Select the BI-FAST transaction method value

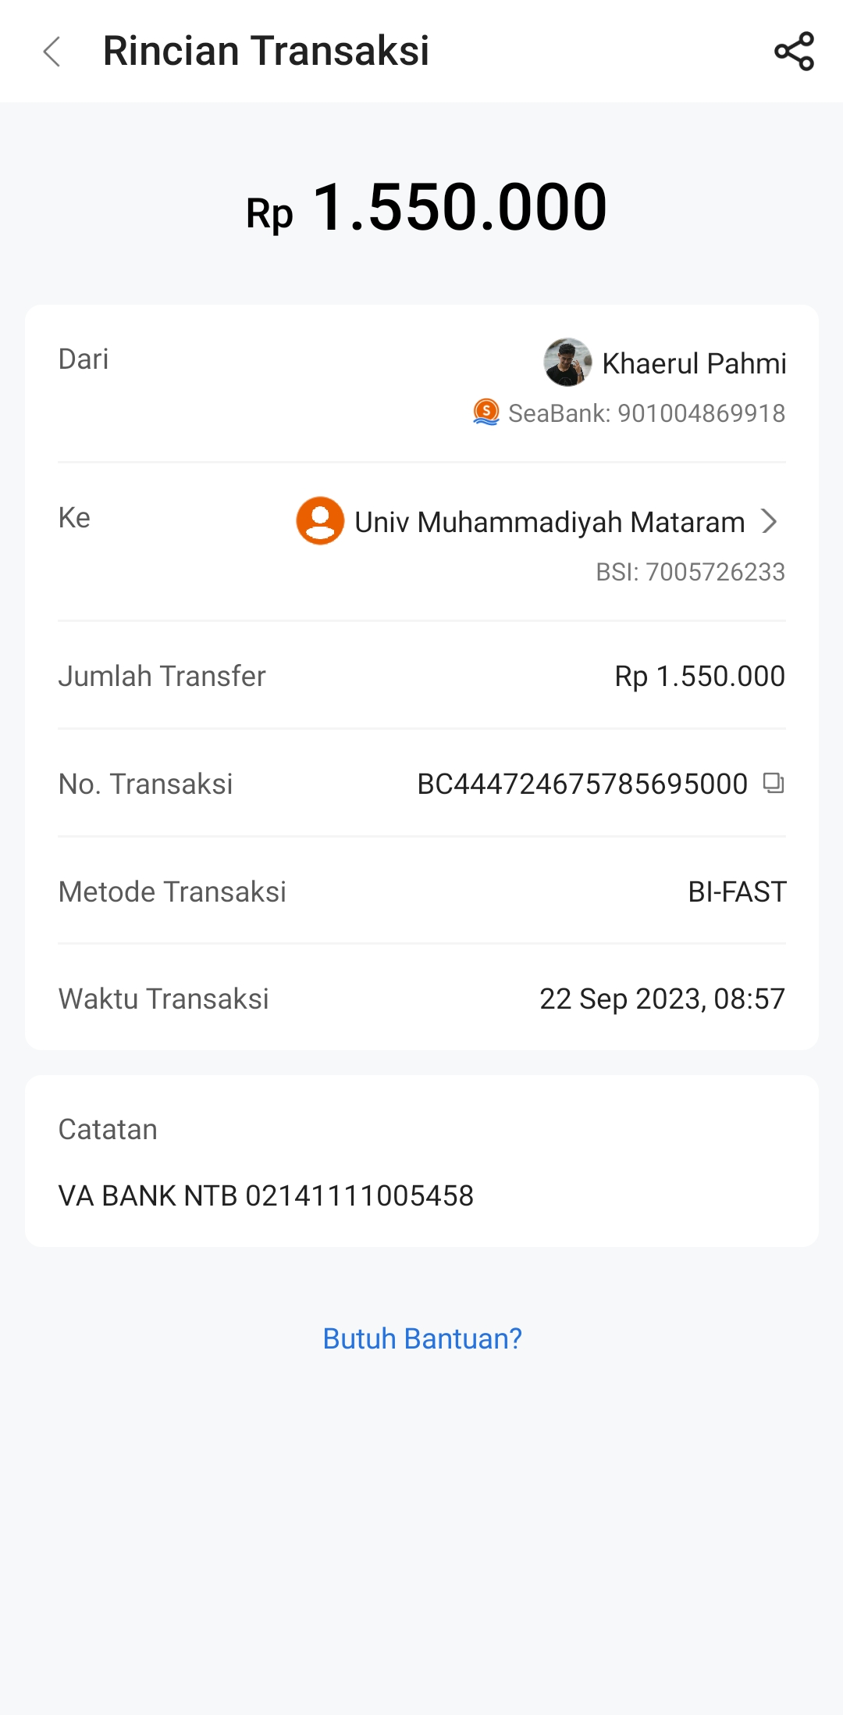737,891
